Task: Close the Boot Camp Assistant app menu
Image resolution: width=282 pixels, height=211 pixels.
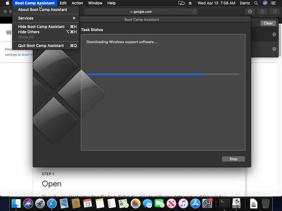Action: (x=35, y=3)
